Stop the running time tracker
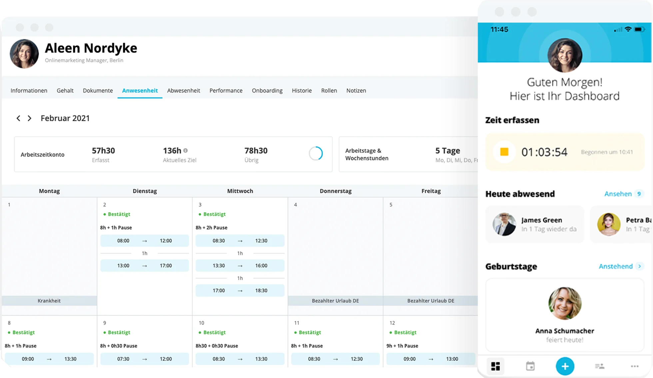The width and height of the screenshot is (653, 378). tap(503, 152)
